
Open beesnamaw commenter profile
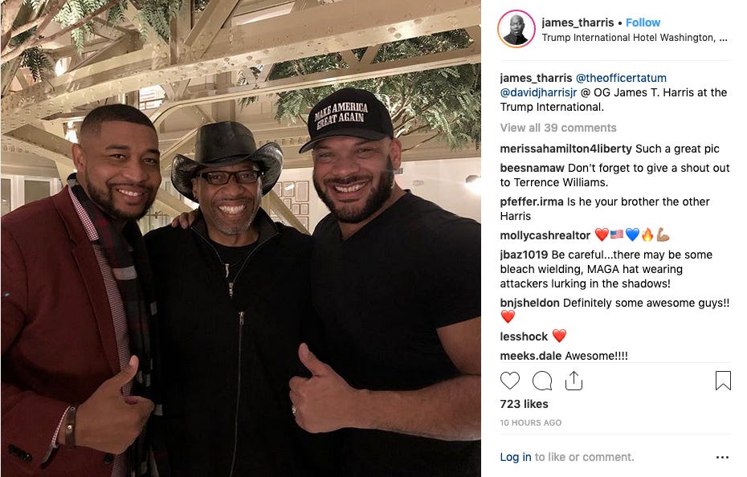[x=533, y=168]
